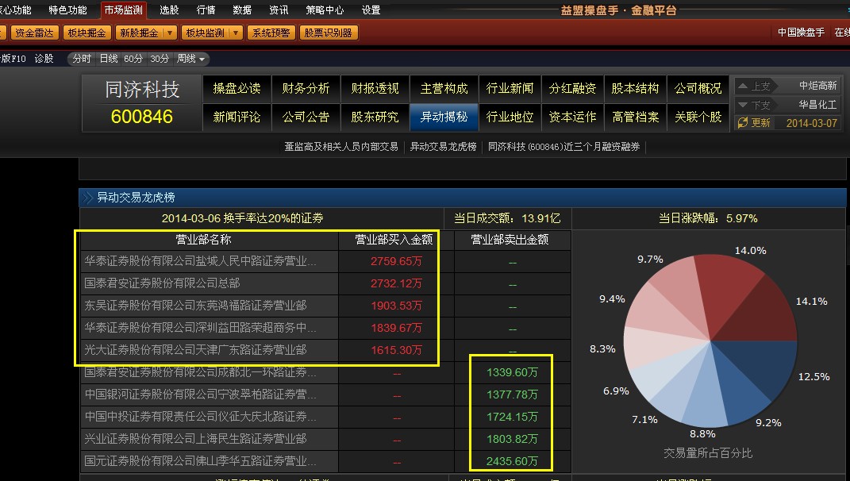Click buy amount 2759.65万
This screenshot has height=481, width=850.
coord(396,261)
